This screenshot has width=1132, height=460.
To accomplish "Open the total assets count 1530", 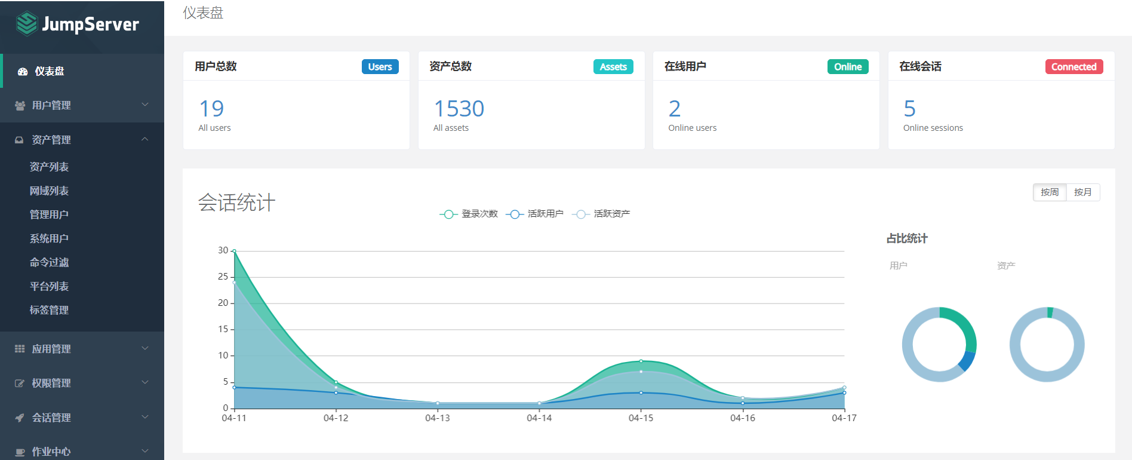I will pos(459,109).
